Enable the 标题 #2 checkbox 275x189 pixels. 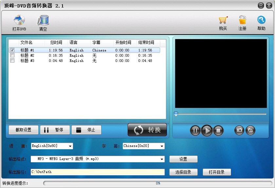pos(12,55)
